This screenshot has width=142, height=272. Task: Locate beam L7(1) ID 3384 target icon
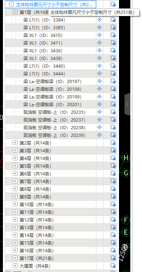click(99, 20)
